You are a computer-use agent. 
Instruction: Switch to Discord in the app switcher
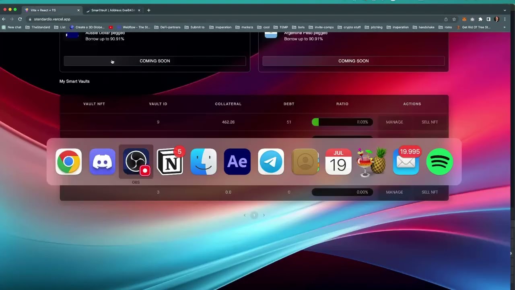(102, 162)
